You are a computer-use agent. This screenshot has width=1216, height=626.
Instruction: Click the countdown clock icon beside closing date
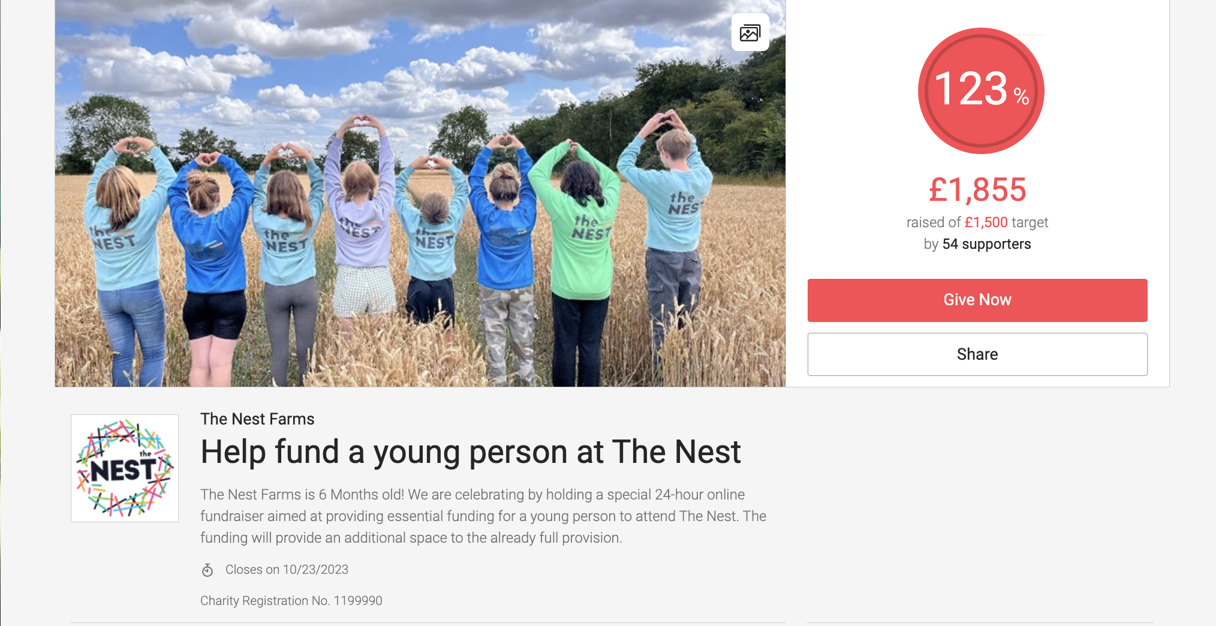[208, 570]
